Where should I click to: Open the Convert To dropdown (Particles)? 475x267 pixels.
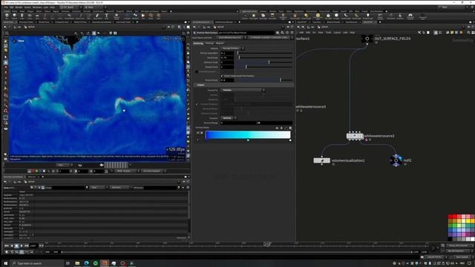coord(243,90)
